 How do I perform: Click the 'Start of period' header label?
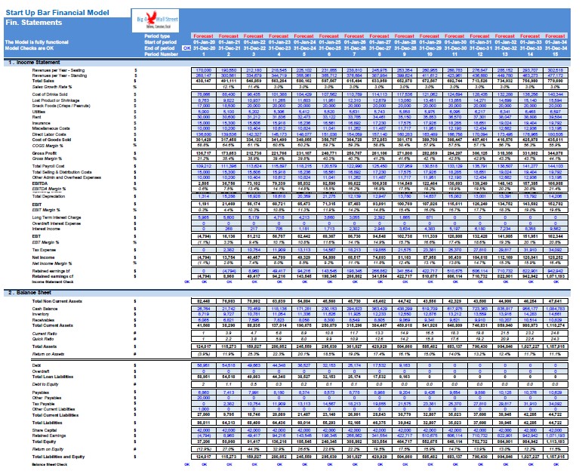(x=160, y=42)
